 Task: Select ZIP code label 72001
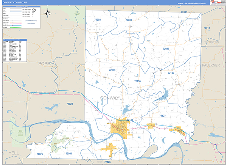coord(69,154)
